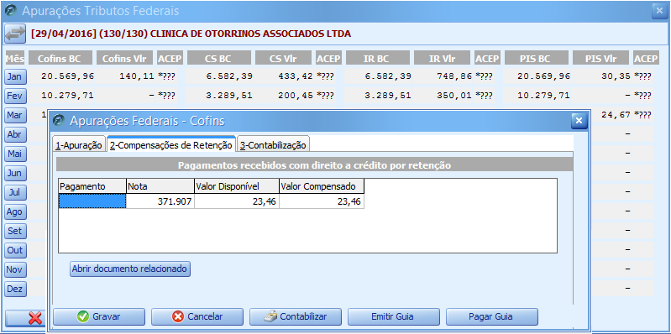Click January Cofins BC value 20.569,96
This screenshot has width=671, height=334.
(x=68, y=76)
